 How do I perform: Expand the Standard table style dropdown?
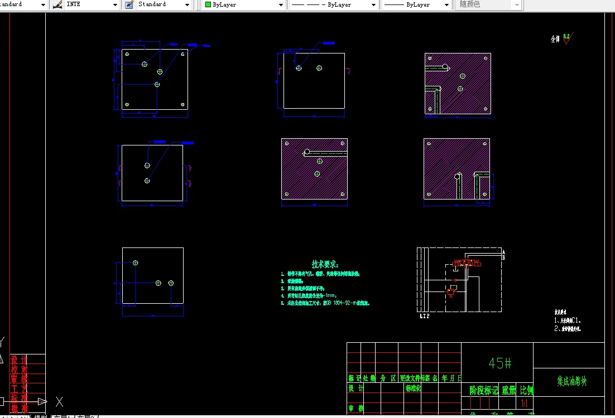(187, 4)
